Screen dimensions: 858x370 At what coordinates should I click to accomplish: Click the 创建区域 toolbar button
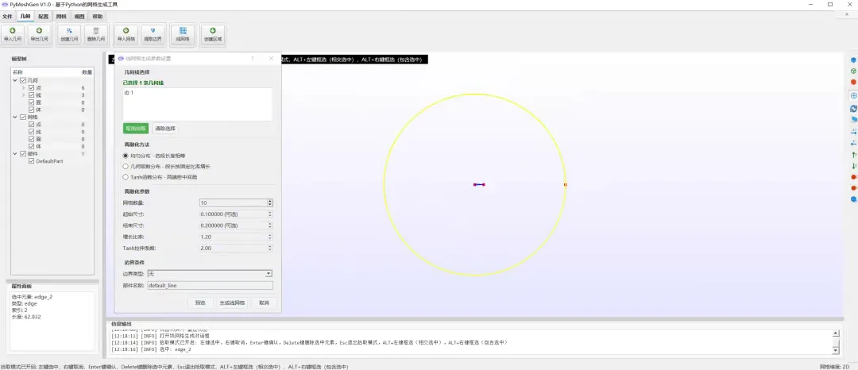point(213,35)
